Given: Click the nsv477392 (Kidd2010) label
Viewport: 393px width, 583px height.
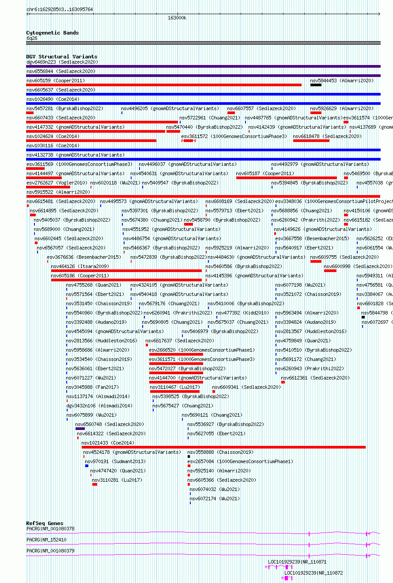Looking at the screenshot, I should 242,313.
